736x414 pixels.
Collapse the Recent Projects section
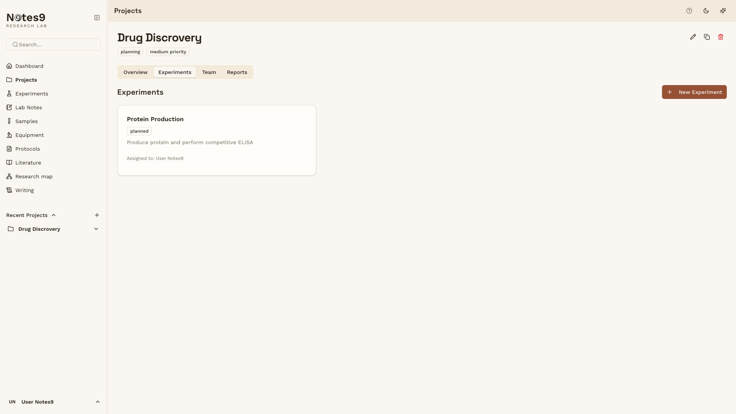53,215
